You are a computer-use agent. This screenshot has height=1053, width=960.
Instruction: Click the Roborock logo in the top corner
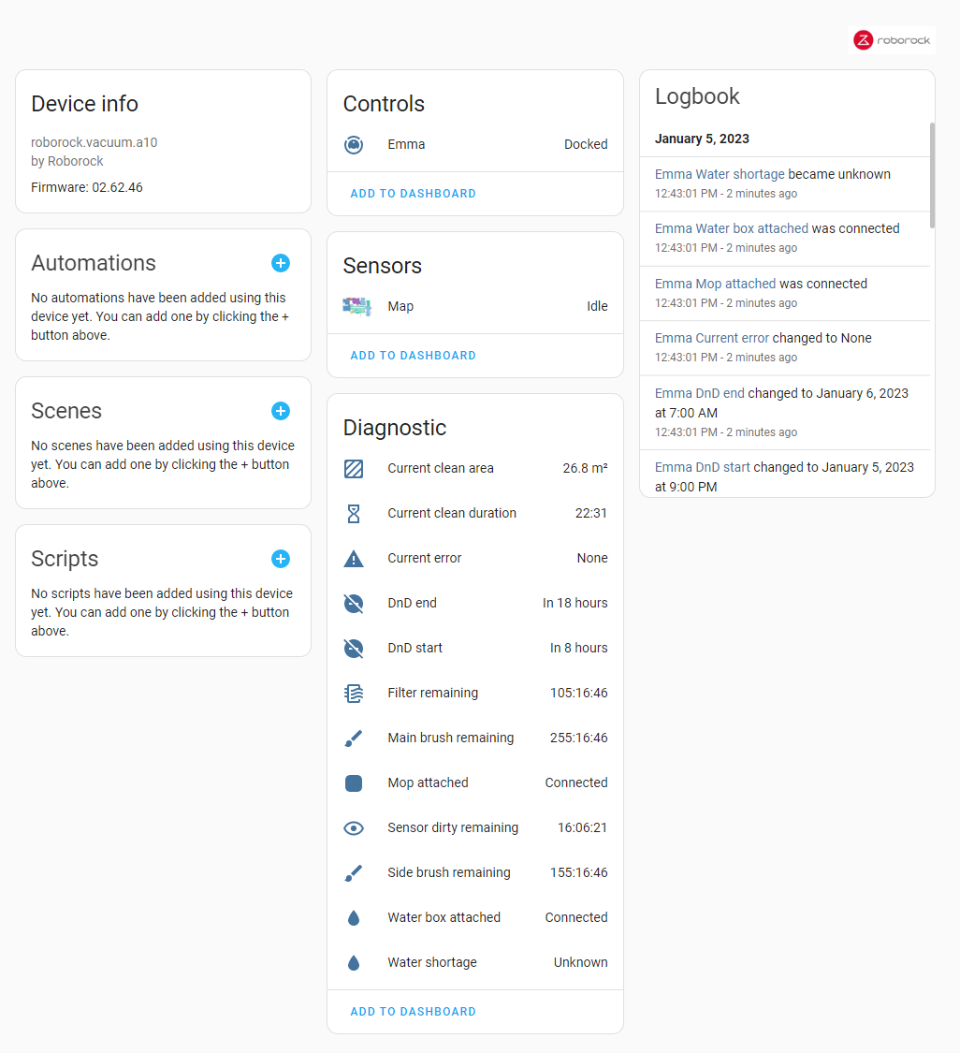point(891,39)
